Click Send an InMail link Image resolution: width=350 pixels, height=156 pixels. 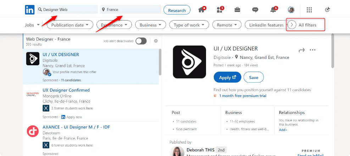tap(311, 155)
